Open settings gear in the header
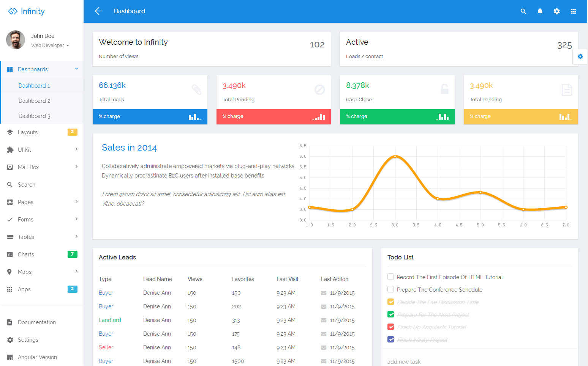 (556, 11)
